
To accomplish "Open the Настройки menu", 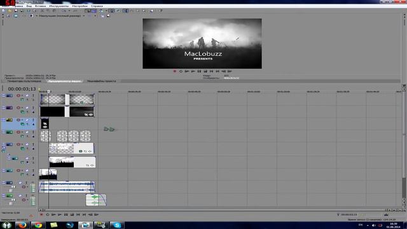I will [x=79, y=6].
